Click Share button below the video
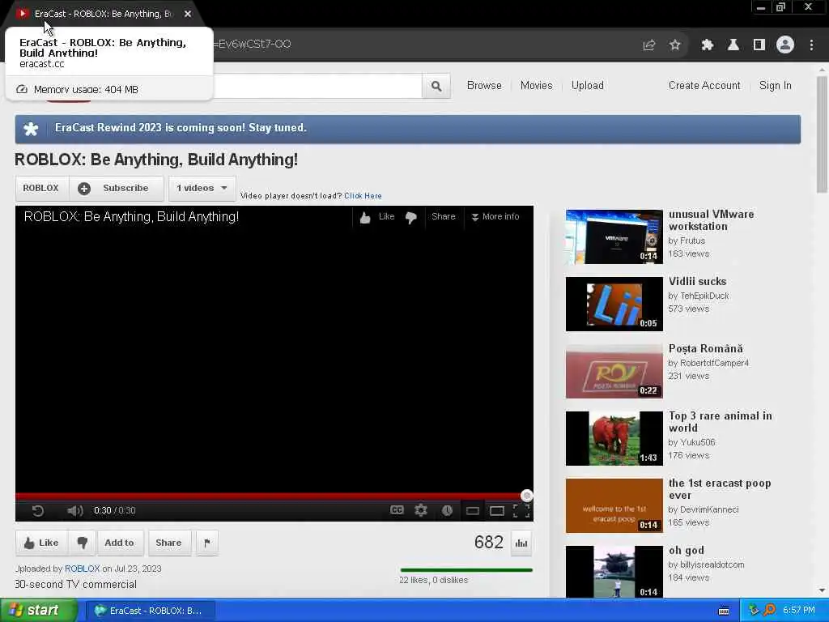The width and height of the screenshot is (829, 622). click(x=168, y=543)
